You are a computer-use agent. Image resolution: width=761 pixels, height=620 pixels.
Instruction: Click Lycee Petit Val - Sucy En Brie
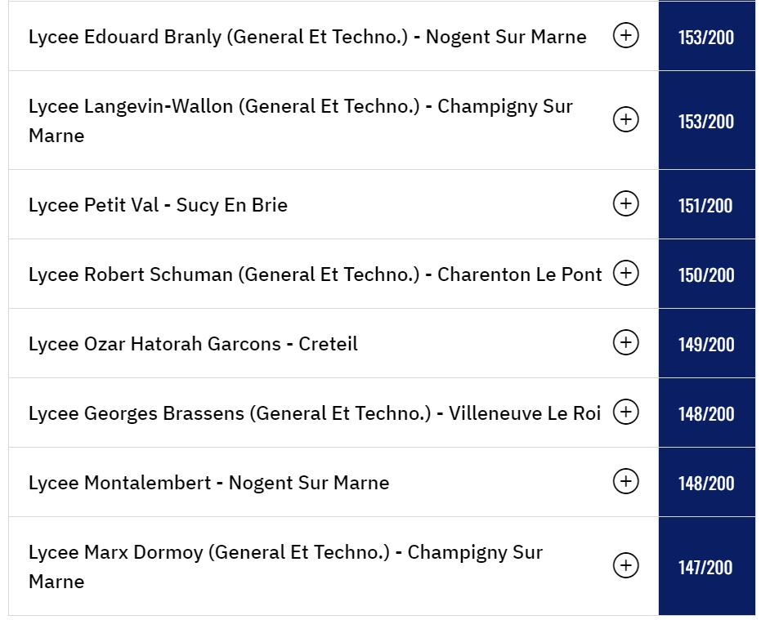pos(158,205)
